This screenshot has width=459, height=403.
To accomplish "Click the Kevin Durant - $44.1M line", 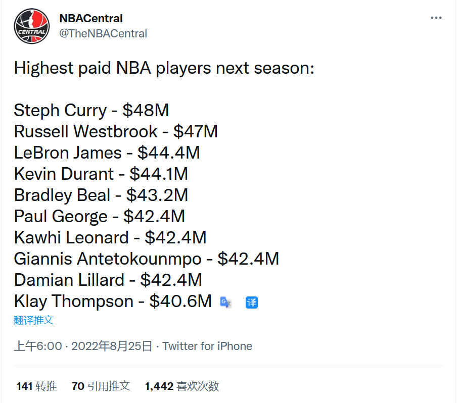I will tap(101, 174).
